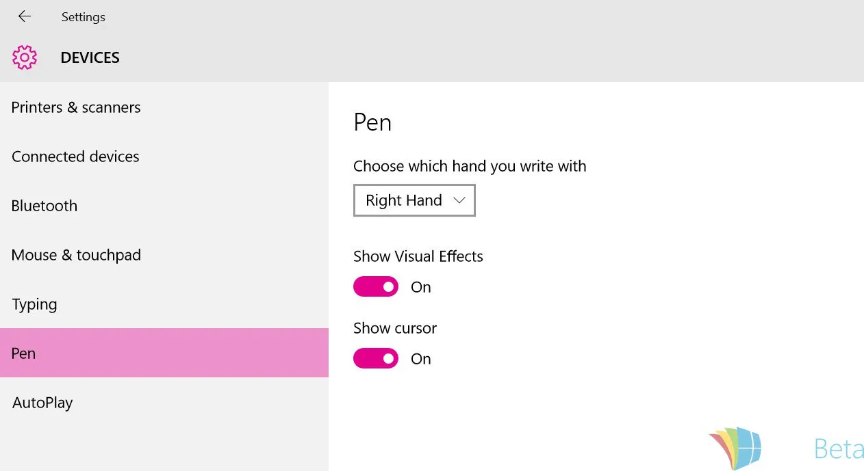The height and width of the screenshot is (471, 864).
Task: Select the highlighted Pen item
Action: click(164, 353)
